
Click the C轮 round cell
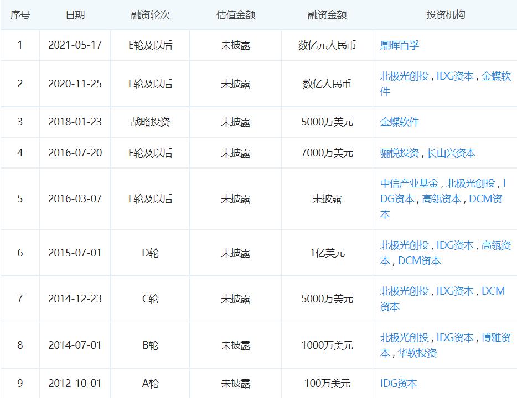tap(151, 299)
